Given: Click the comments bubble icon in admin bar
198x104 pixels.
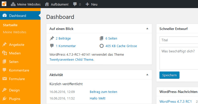Looking at the screenshot, I should 75,4.
